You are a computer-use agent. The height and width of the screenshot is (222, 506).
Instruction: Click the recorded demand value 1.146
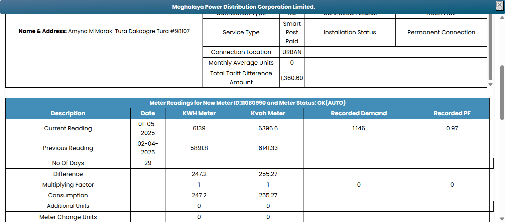point(359,128)
